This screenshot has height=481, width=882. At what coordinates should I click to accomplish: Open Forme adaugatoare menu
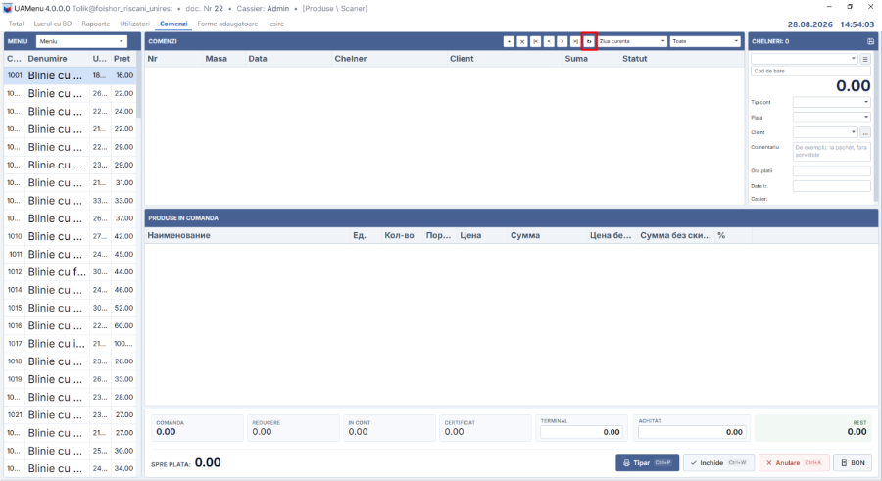pyautogui.click(x=227, y=24)
